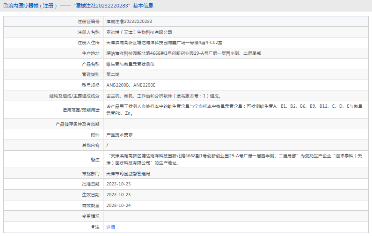Click the 附件 label
Viewport: 372px width, 236px height.
pyautogui.click(x=95, y=135)
